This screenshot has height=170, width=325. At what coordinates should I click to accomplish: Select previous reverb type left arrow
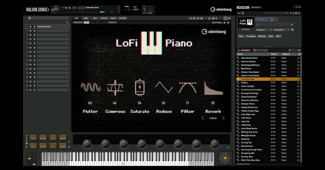click(x=203, y=118)
